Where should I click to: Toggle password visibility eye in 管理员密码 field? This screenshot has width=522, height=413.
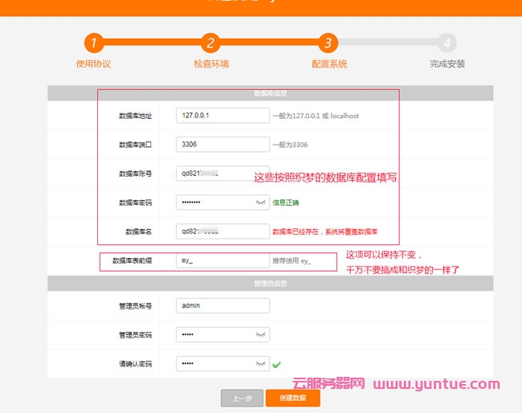pyautogui.click(x=260, y=334)
